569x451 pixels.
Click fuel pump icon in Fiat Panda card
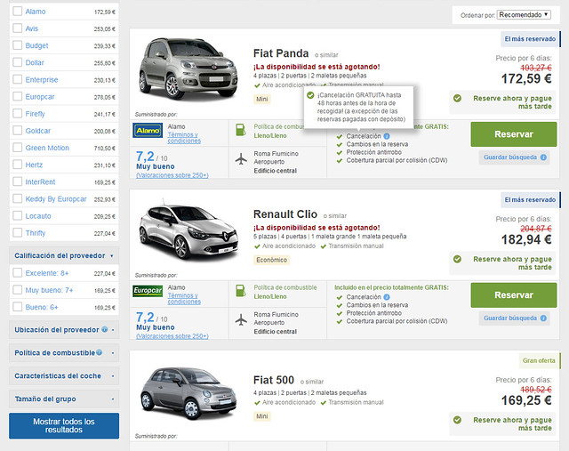click(241, 130)
